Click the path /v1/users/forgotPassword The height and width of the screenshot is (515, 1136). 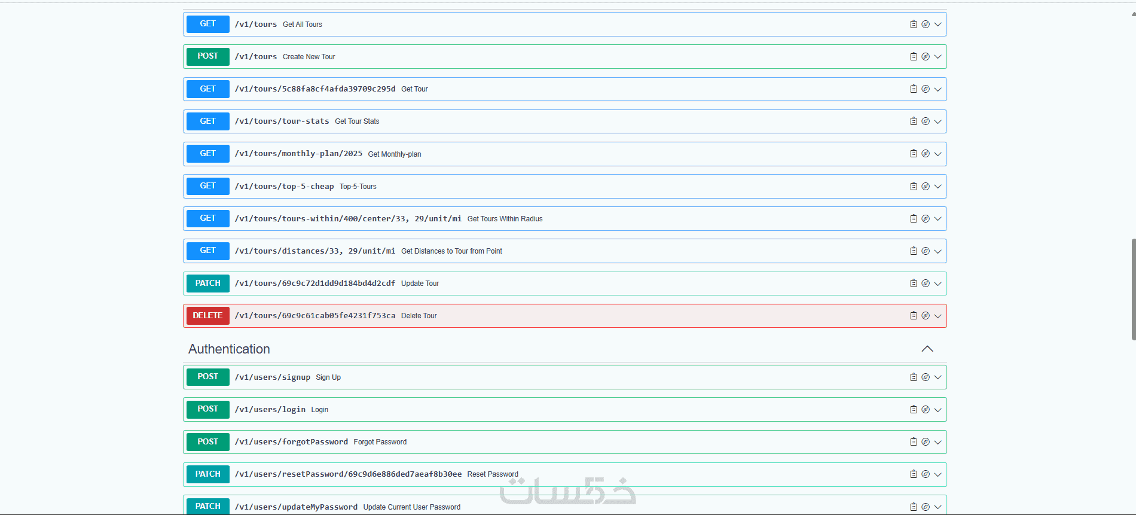coord(291,442)
